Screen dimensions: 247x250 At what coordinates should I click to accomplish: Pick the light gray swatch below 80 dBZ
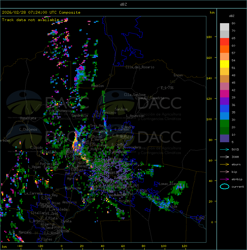click(224, 27)
